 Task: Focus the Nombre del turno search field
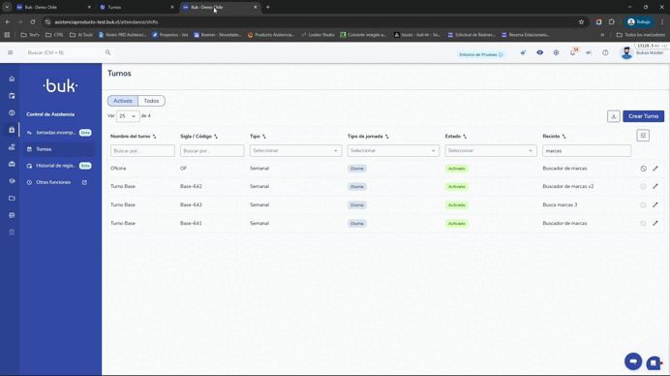(142, 150)
